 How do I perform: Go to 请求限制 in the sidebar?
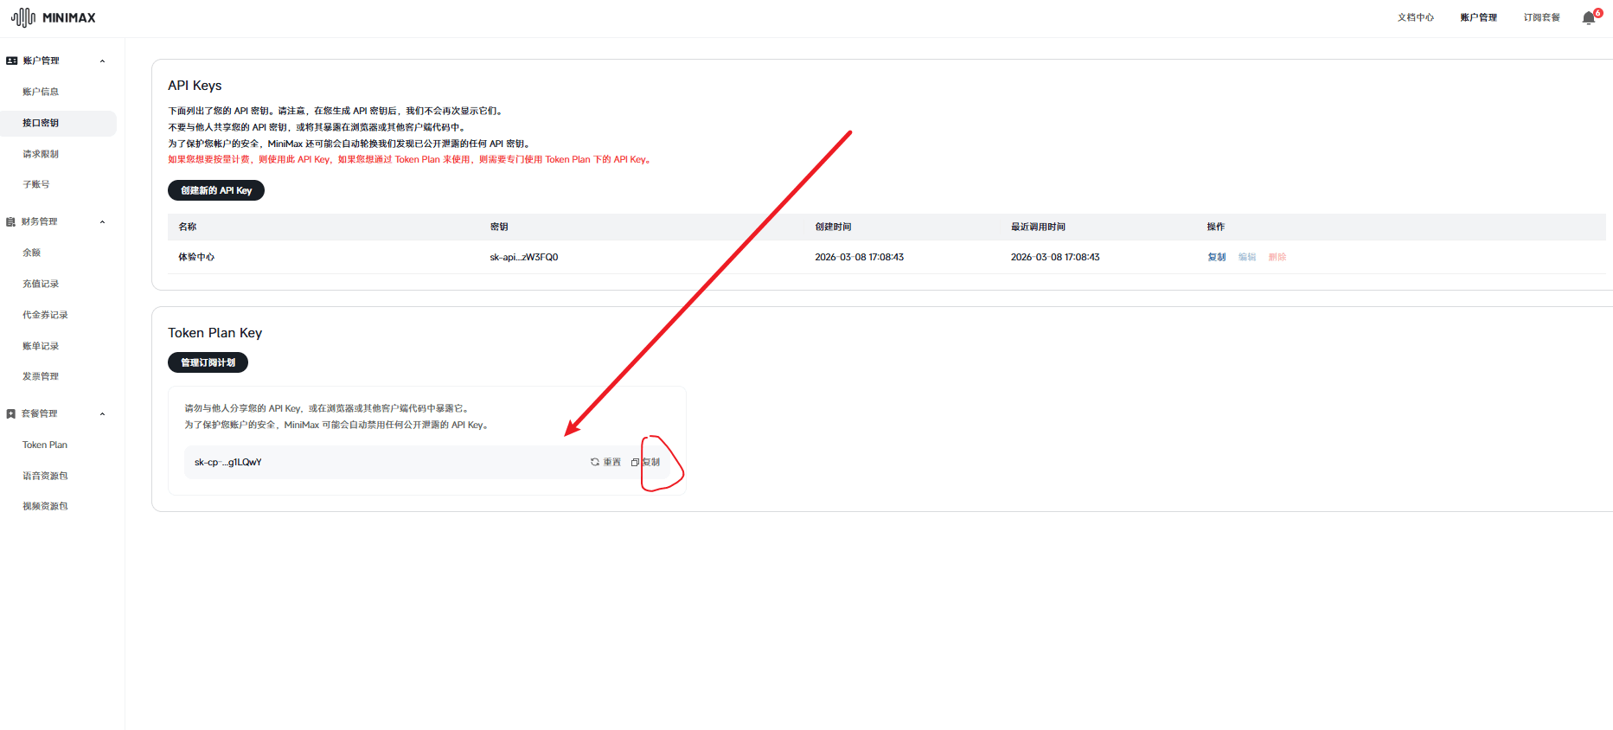coord(41,154)
